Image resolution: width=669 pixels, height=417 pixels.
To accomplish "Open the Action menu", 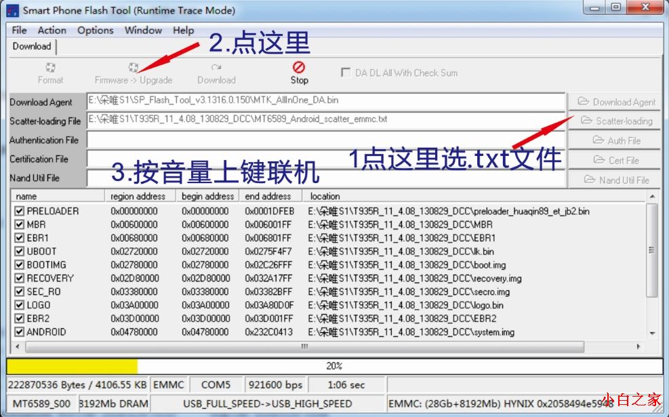I will tap(52, 31).
